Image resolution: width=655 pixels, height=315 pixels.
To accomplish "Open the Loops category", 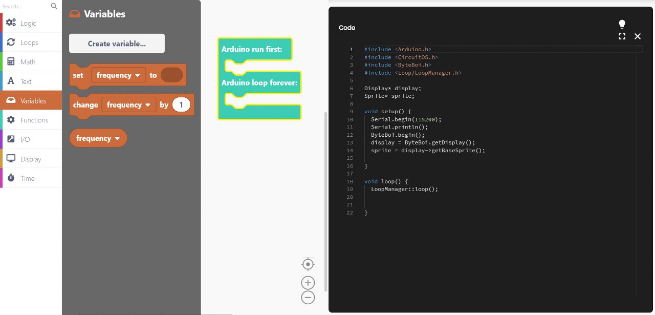I will 31,43.
